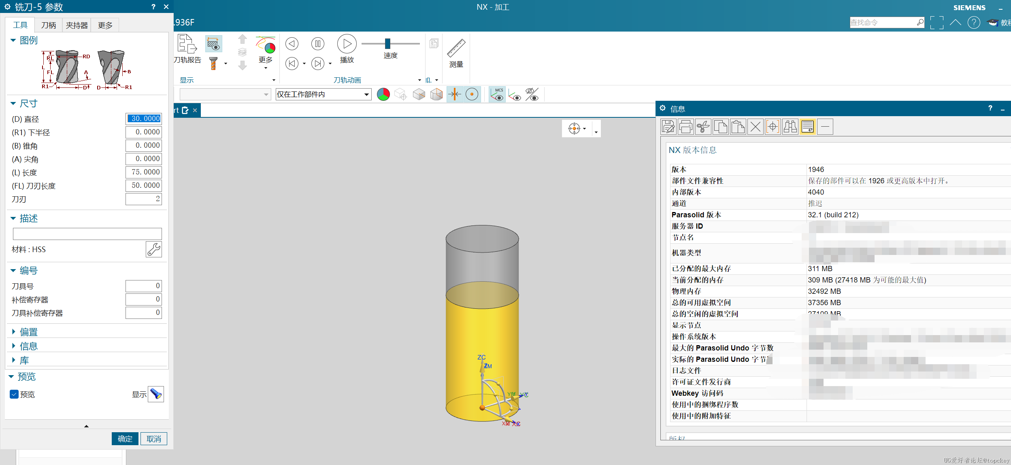Screen dimensions: 1011x465
Task: Toggle full screen mode icon
Action: tap(937, 23)
